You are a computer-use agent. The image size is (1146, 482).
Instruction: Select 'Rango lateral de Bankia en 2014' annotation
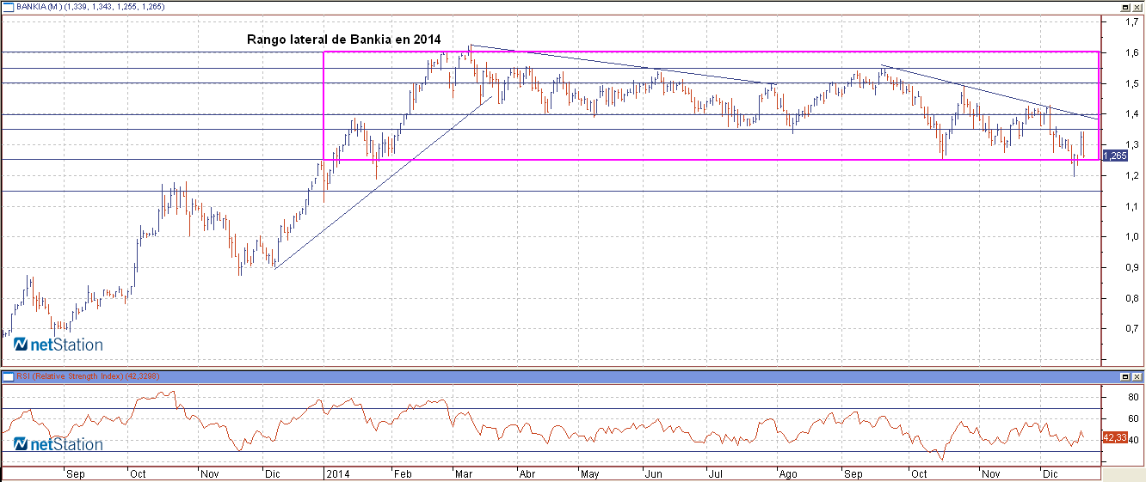tap(343, 40)
